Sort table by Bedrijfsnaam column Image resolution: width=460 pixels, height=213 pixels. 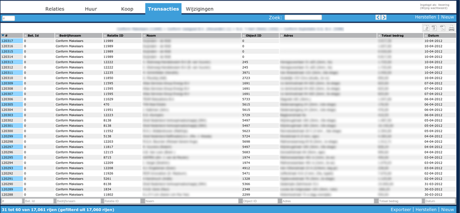[x=78, y=36]
